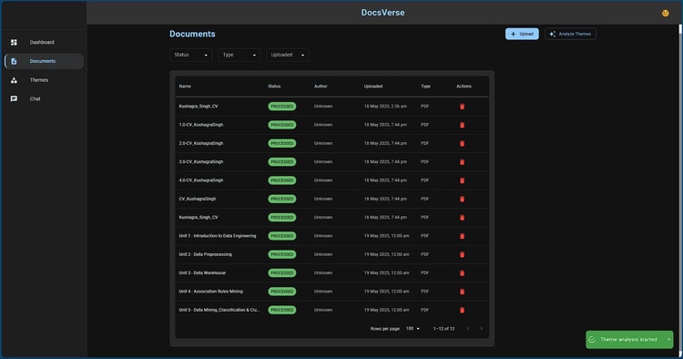This screenshot has width=683, height=359.
Task: Delete Unit 2 - Data Preprocessing document
Action: (462, 254)
